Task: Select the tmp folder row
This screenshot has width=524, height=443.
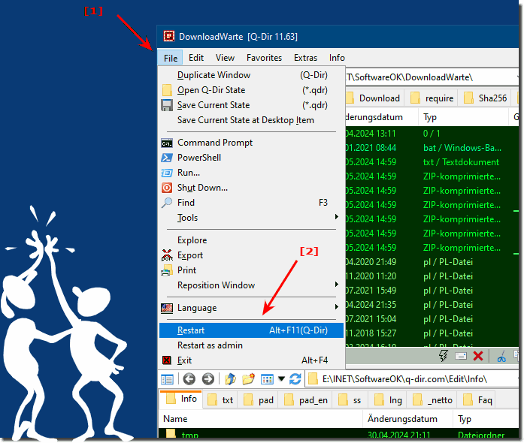Action: tap(338, 434)
